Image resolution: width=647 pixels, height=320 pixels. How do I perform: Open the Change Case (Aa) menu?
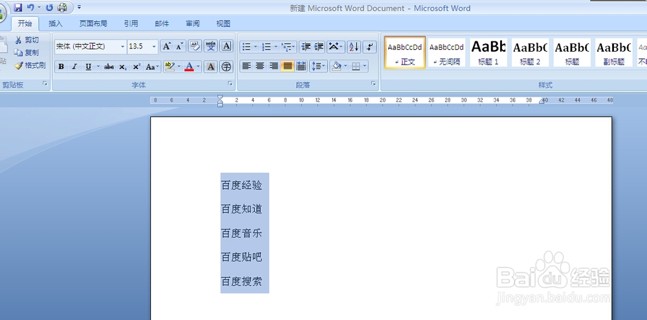tap(152, 67)
